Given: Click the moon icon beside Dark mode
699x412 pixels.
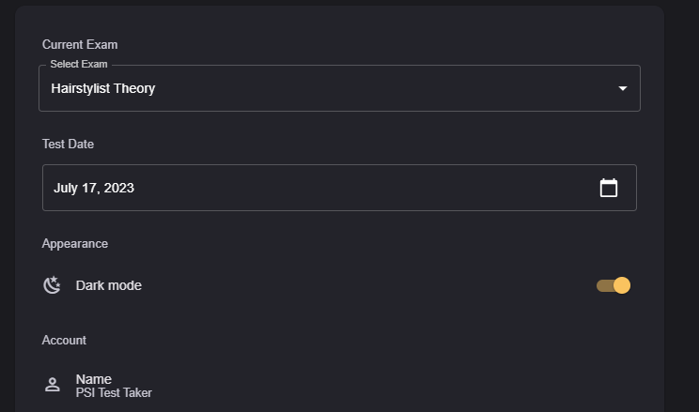Looking at the screenshot, I should 53,285.
